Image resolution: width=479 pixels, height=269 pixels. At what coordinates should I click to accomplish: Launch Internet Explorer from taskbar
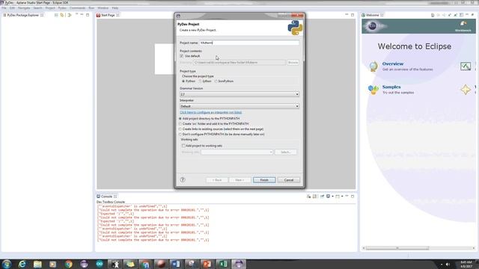click(x=22, y=264)
